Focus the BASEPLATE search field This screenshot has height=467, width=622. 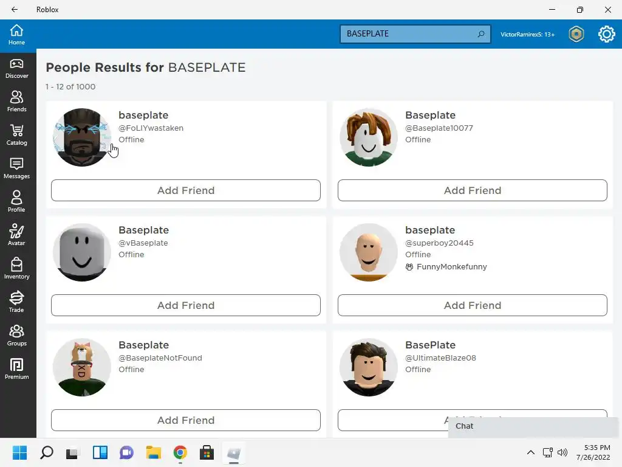coord(415,34)
